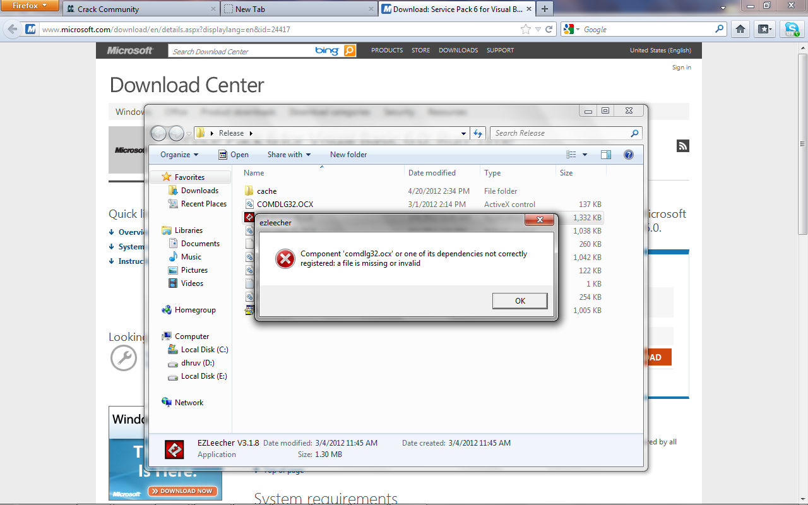Close the ezleecher error dialog
The image size is (808, 505).
[x=540, y=220]
